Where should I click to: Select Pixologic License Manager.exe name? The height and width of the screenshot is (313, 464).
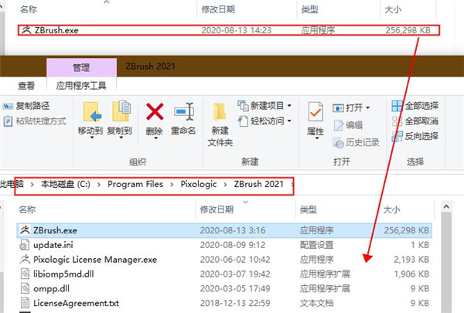(95, 260)
